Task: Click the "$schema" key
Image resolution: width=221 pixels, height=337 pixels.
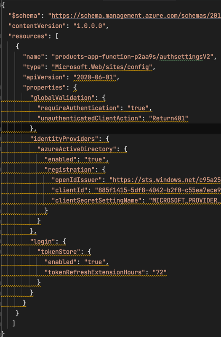Action: pyautogui.click(x=24, y=16)
